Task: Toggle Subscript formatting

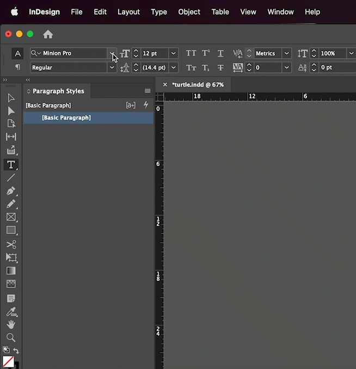Action: (206, 68)
